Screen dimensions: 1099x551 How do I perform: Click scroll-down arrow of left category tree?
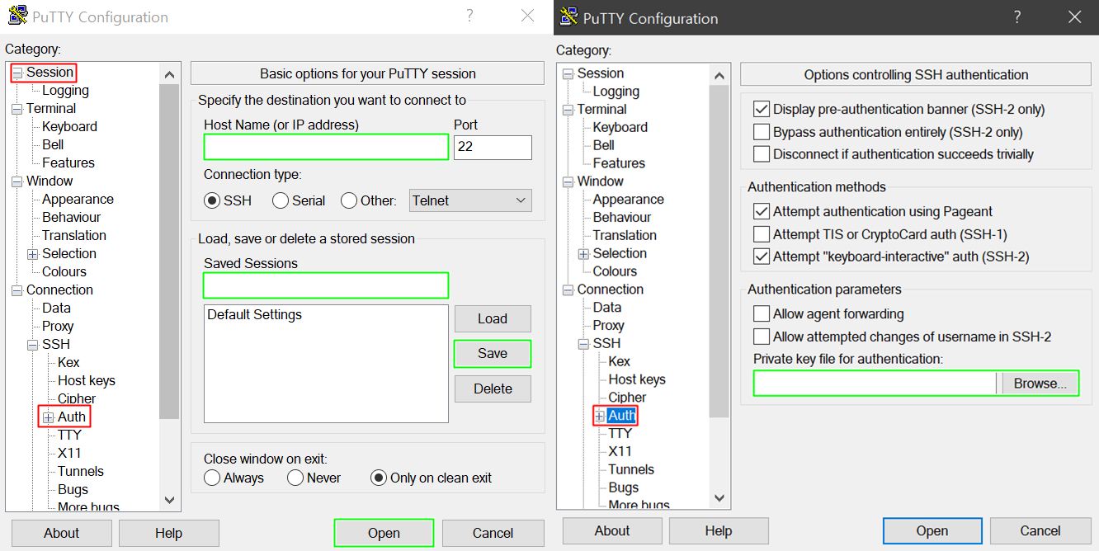169,500
